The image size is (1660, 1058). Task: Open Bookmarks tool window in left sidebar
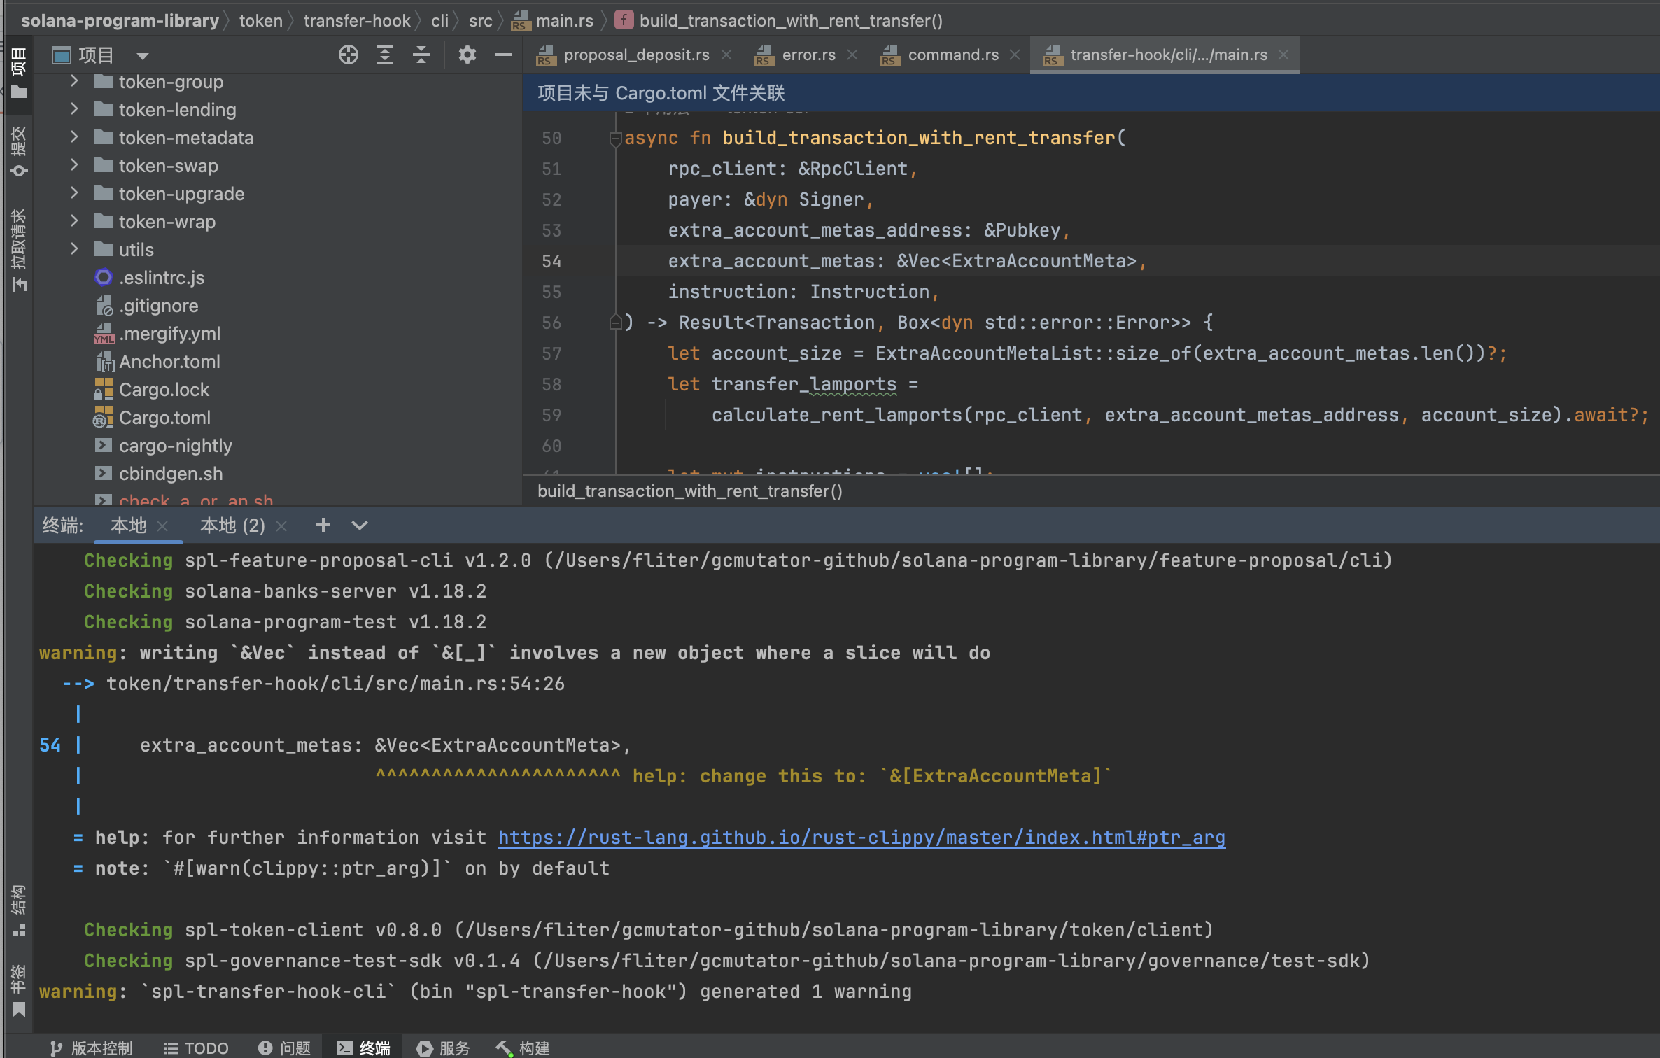(x=18, y=990)
